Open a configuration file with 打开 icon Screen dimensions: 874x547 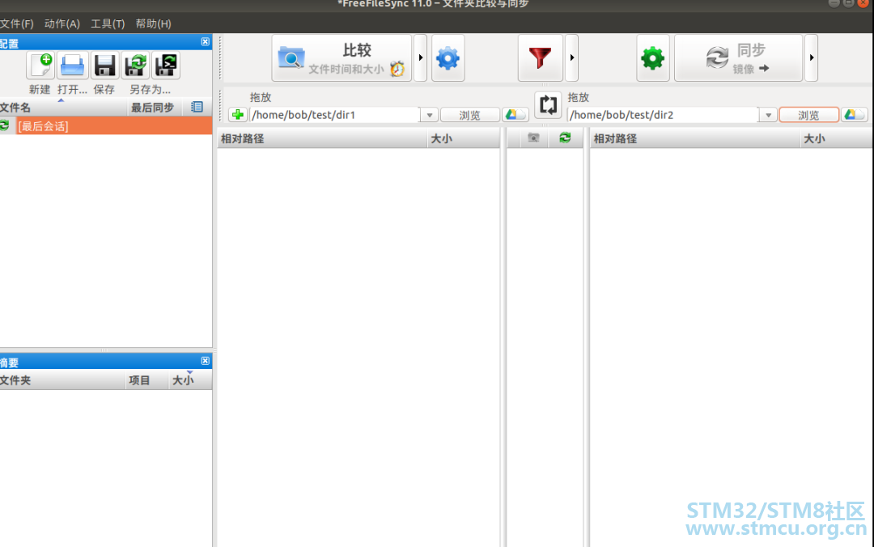pos(73,66)
